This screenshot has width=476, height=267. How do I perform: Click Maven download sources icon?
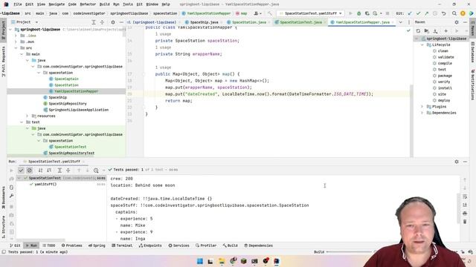point(435,31)
